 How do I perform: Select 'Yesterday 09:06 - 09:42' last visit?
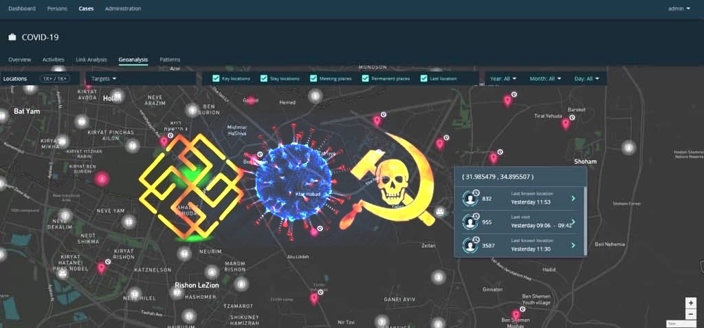point(542,226)
